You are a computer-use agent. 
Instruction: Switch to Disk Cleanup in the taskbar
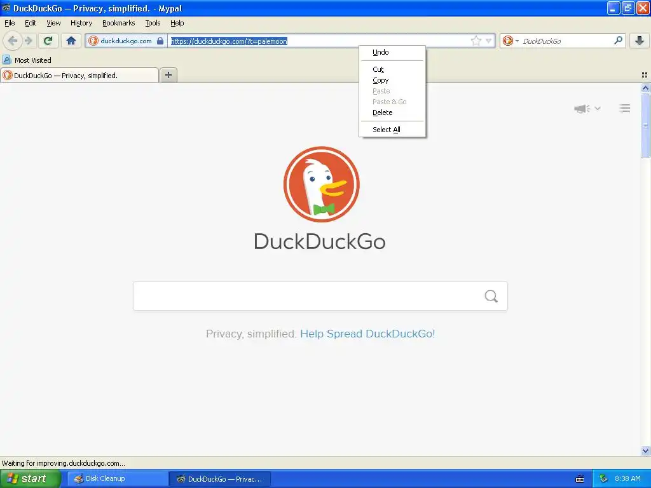coord(118,479)
